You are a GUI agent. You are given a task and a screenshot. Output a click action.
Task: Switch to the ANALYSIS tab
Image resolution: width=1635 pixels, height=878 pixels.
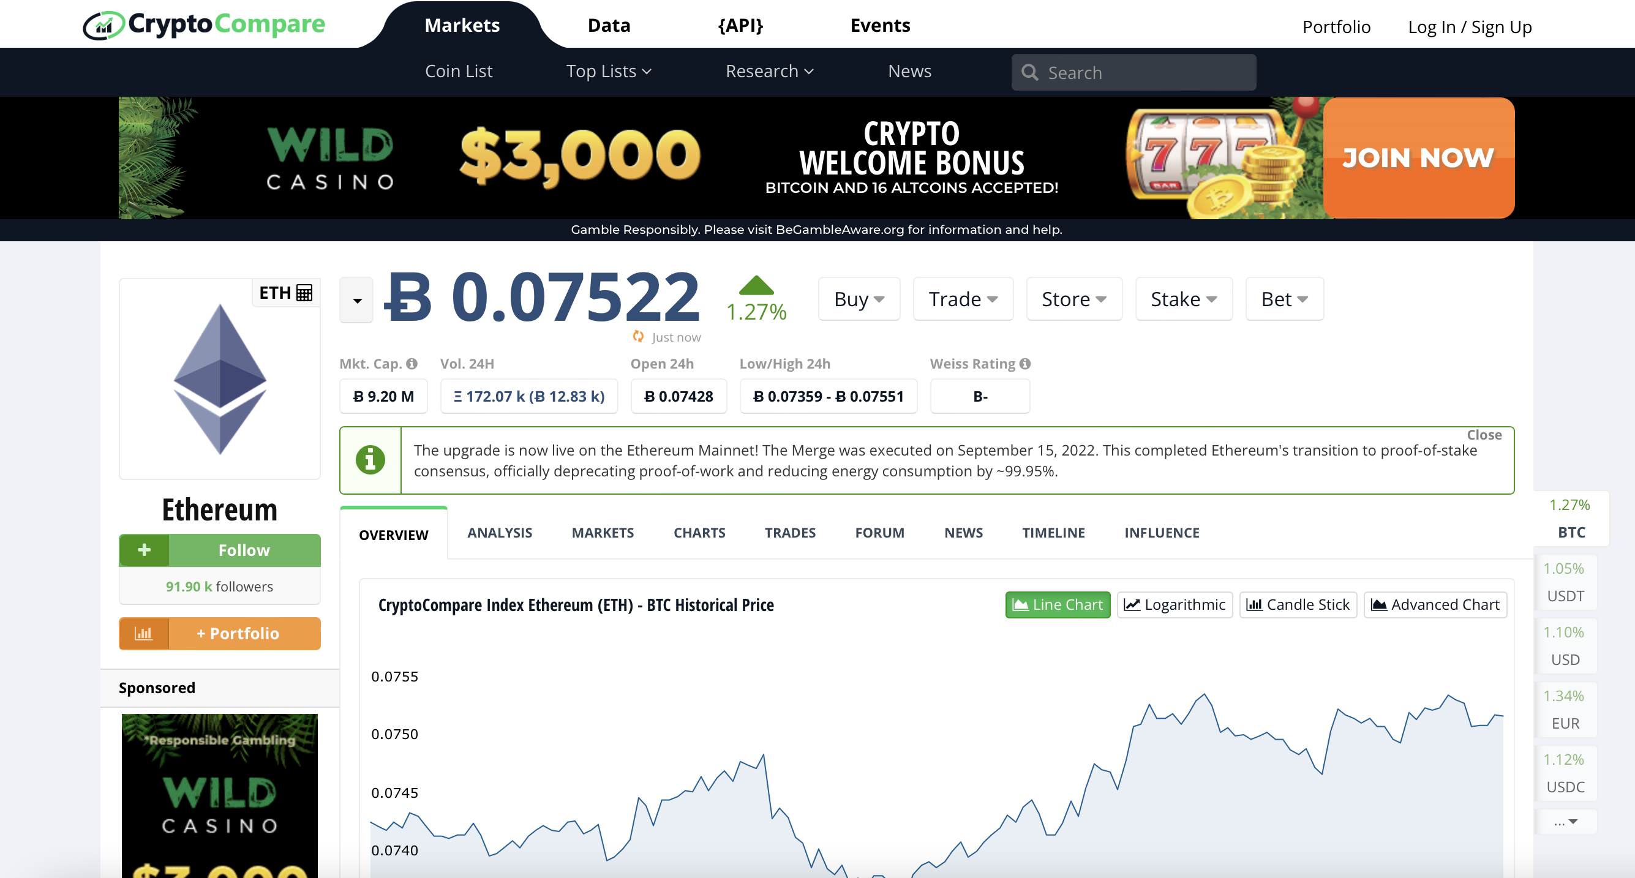(x=500, y=533)
